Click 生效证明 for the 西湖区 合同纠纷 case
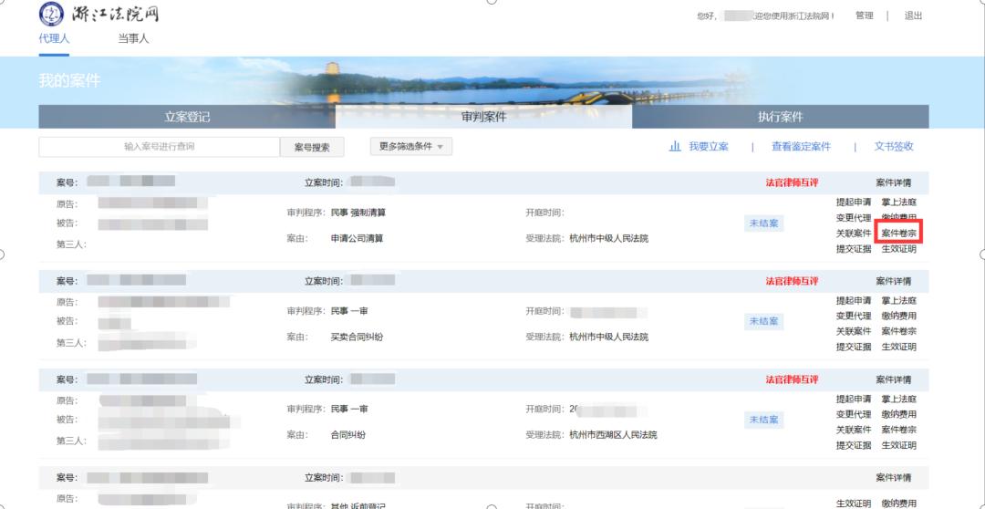Image resolution: width=985 pixels, height=509 pixels. pyautogui.click(x=898, y=445)
